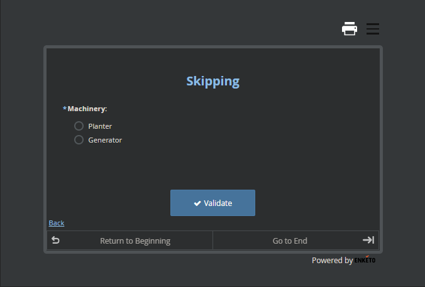Screen dimensions: 425x287
Task: Open the Enketo logo
Action: click(x=365, y=259)
